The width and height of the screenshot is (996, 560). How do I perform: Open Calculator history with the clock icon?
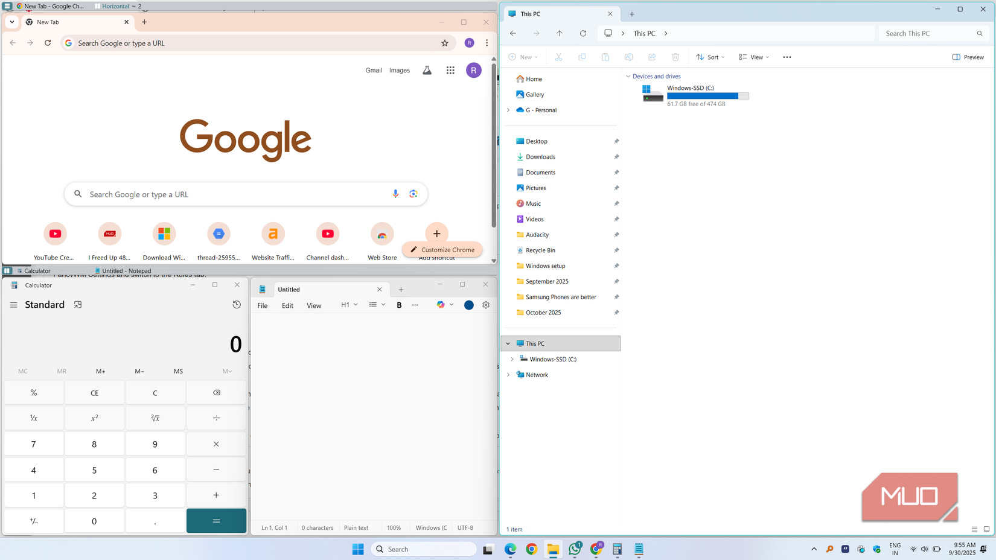[237, 305]
